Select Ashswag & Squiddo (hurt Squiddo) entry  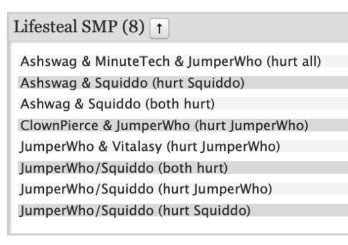[x=183, y=83]
